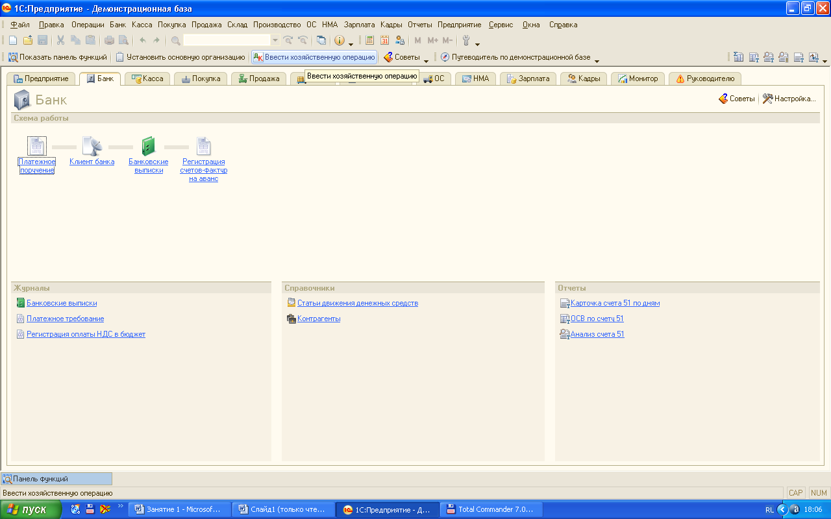This screenshot has width=831, height=519.
Task: Click the Open file toolbar icon
Action: (27, 40)
